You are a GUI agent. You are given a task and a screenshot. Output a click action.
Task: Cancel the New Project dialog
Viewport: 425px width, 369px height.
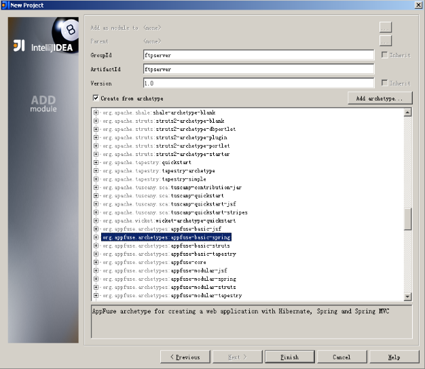pyautogui.click(x=341, y=357)
